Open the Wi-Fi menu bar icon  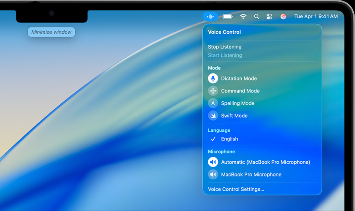point(243,16)
